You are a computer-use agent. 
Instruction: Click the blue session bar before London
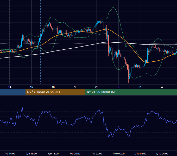point(13,92)
